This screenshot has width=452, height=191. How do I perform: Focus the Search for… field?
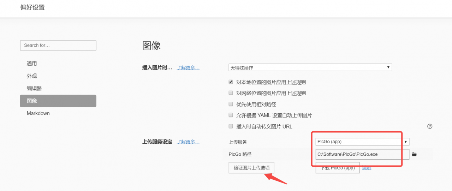point(58,45)
